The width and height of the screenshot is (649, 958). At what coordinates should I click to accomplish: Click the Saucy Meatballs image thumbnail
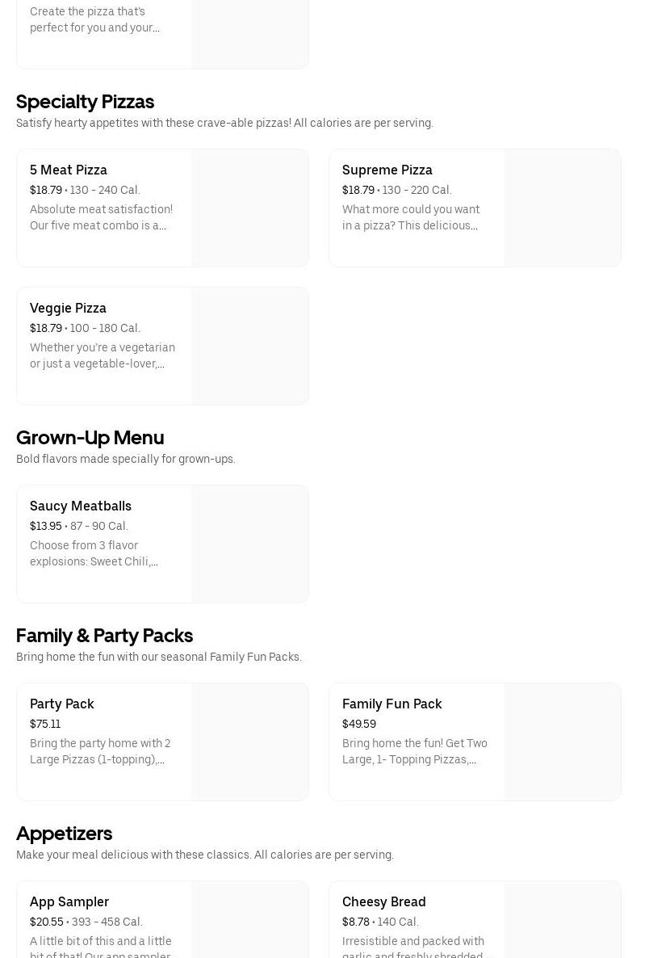[x=249, y=544]
